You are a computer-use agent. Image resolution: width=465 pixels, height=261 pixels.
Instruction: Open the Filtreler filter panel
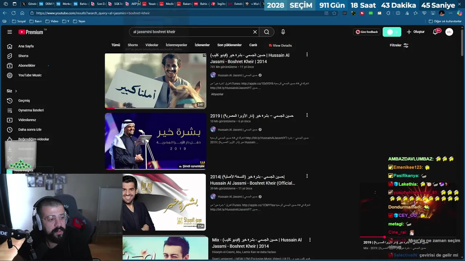[399, 45]
